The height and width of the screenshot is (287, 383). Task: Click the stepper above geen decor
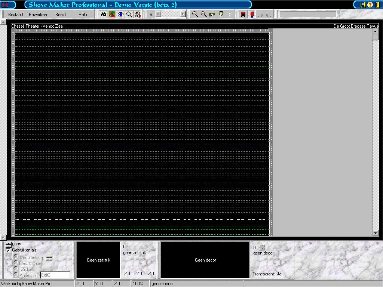262,247
